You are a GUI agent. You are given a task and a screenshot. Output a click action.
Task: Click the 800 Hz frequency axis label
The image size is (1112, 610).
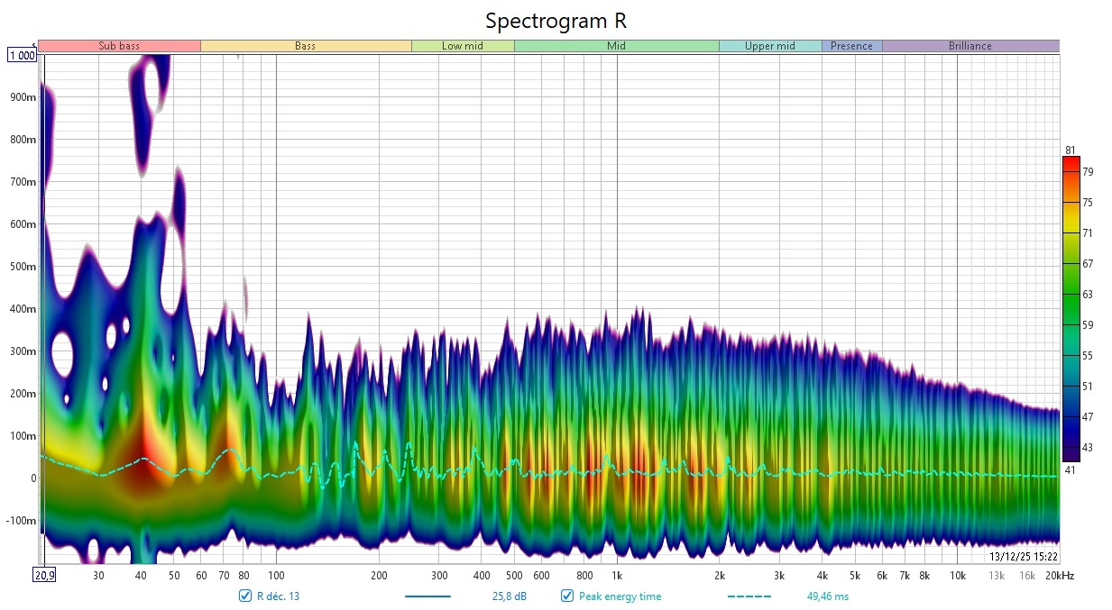click(x=584, y=575)
